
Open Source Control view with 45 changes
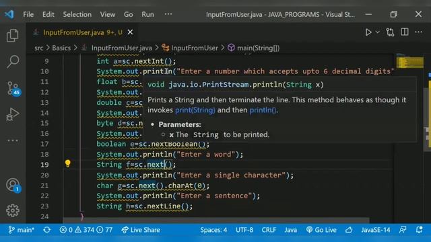pos(13,88)
